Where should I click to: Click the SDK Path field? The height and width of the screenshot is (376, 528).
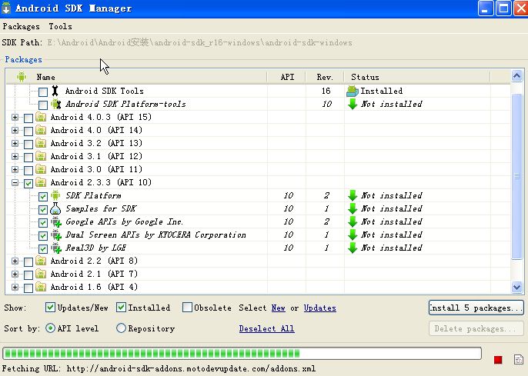(x=199, y=43)
